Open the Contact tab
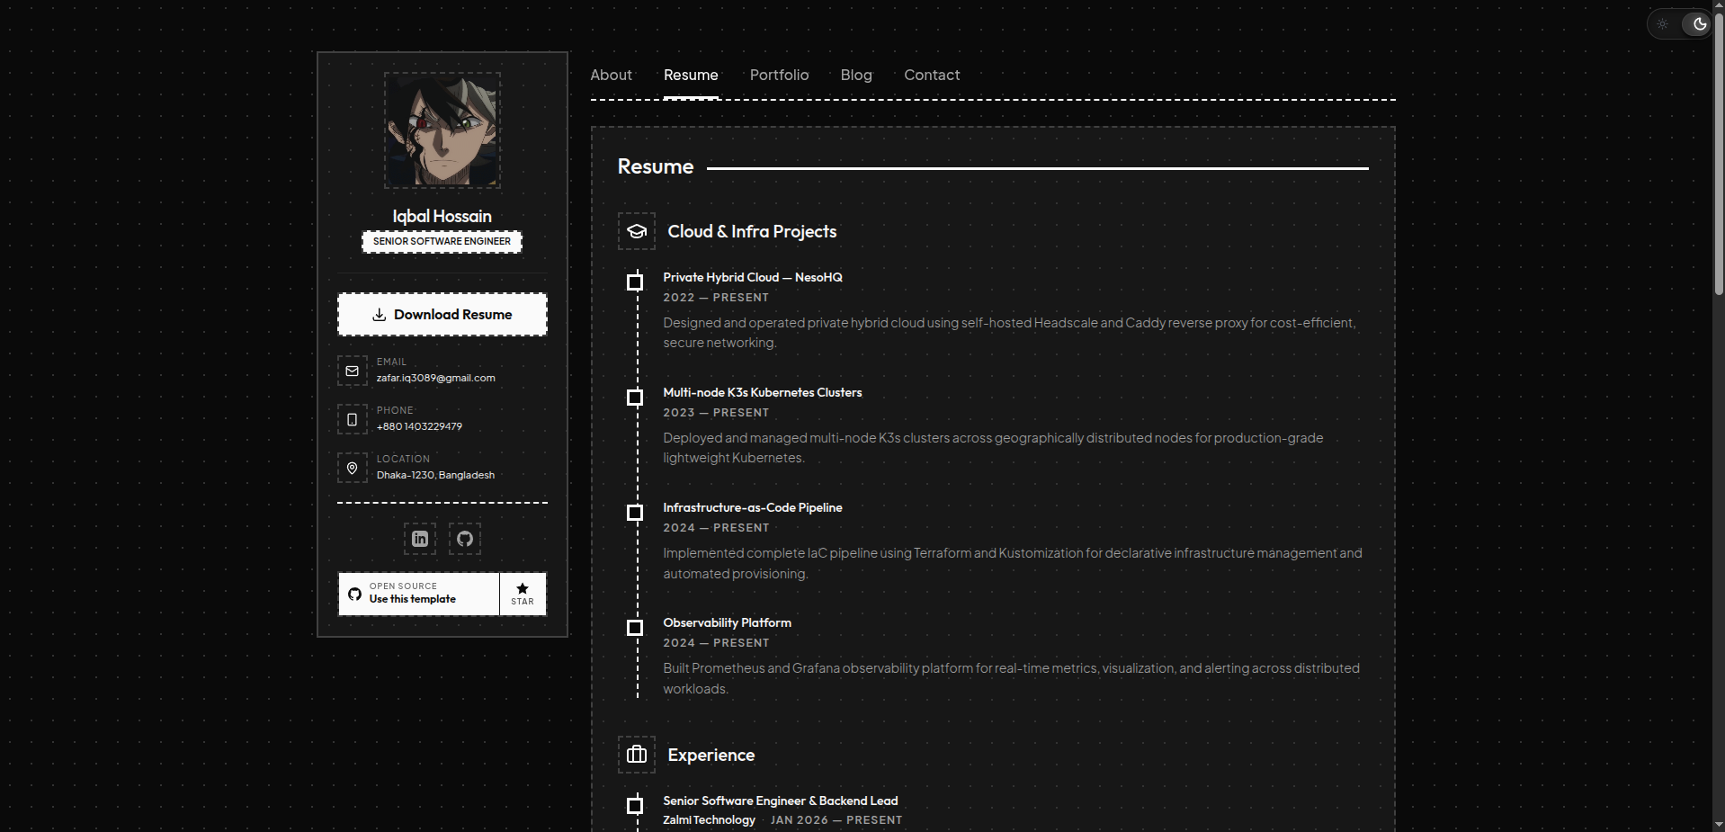Image resolution: width=1725 pixels, height=832 pixels. coord(932,75)
